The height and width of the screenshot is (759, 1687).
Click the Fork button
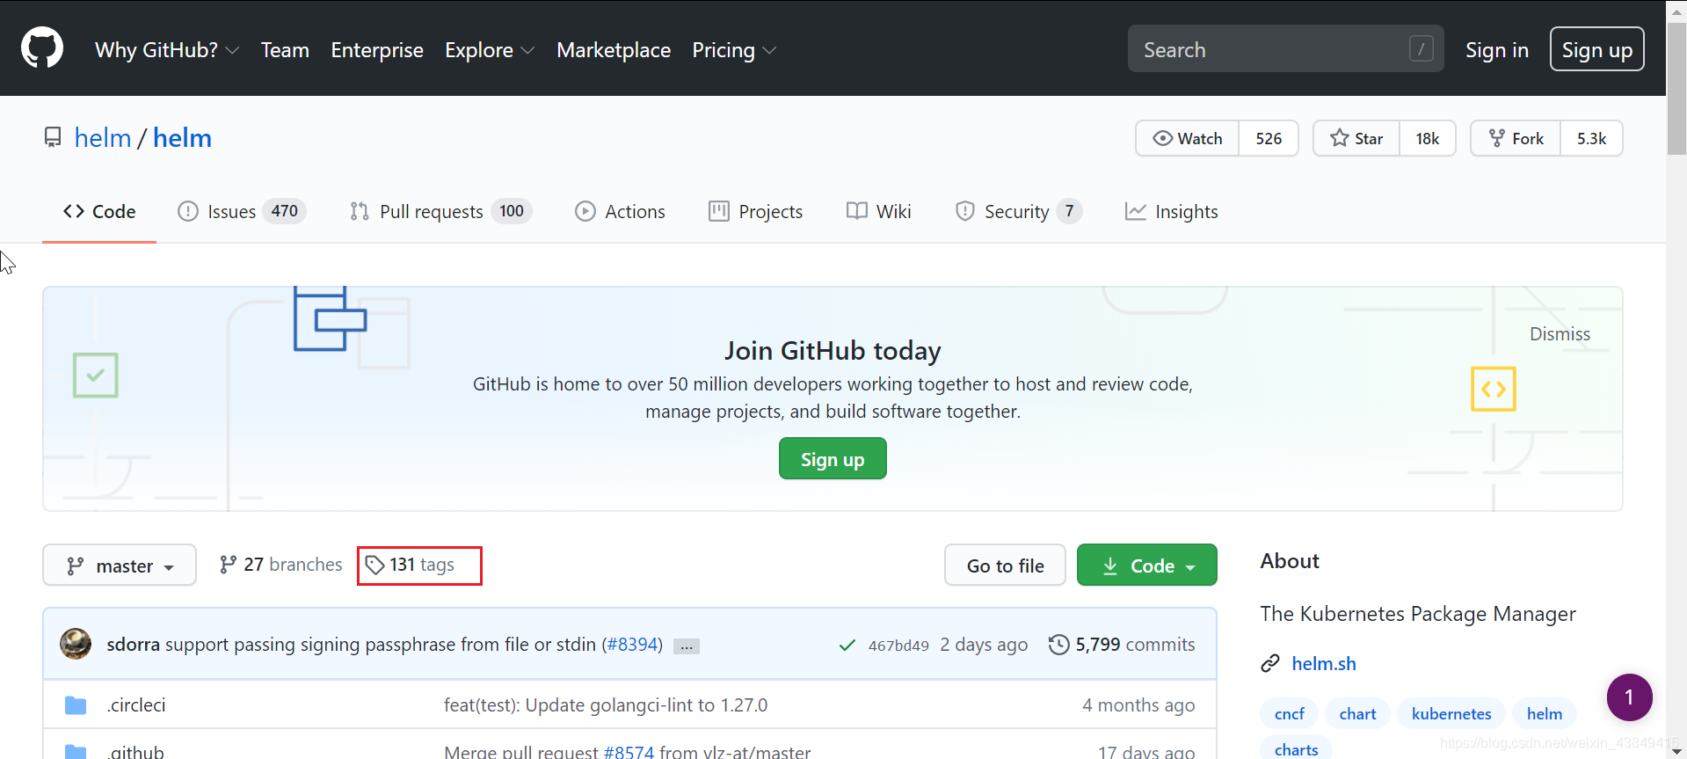[1516, 139]
